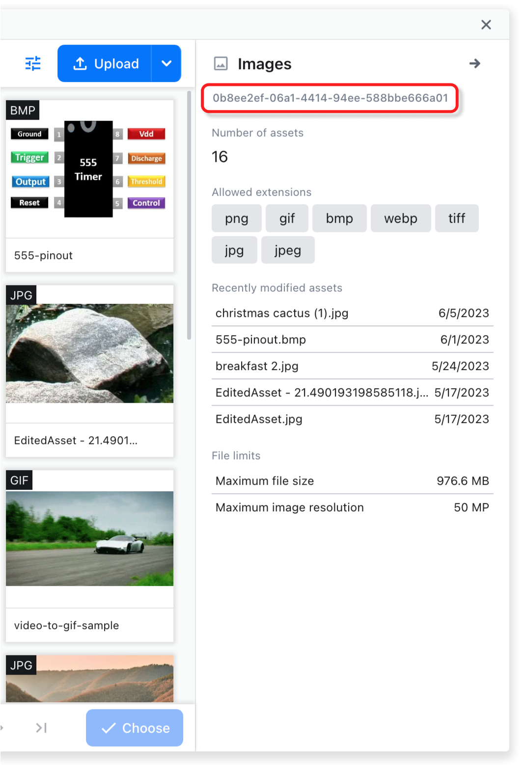Click the skip-to-last-page icon near Choose
The image size is (522, 765).
tap(41, 728)
